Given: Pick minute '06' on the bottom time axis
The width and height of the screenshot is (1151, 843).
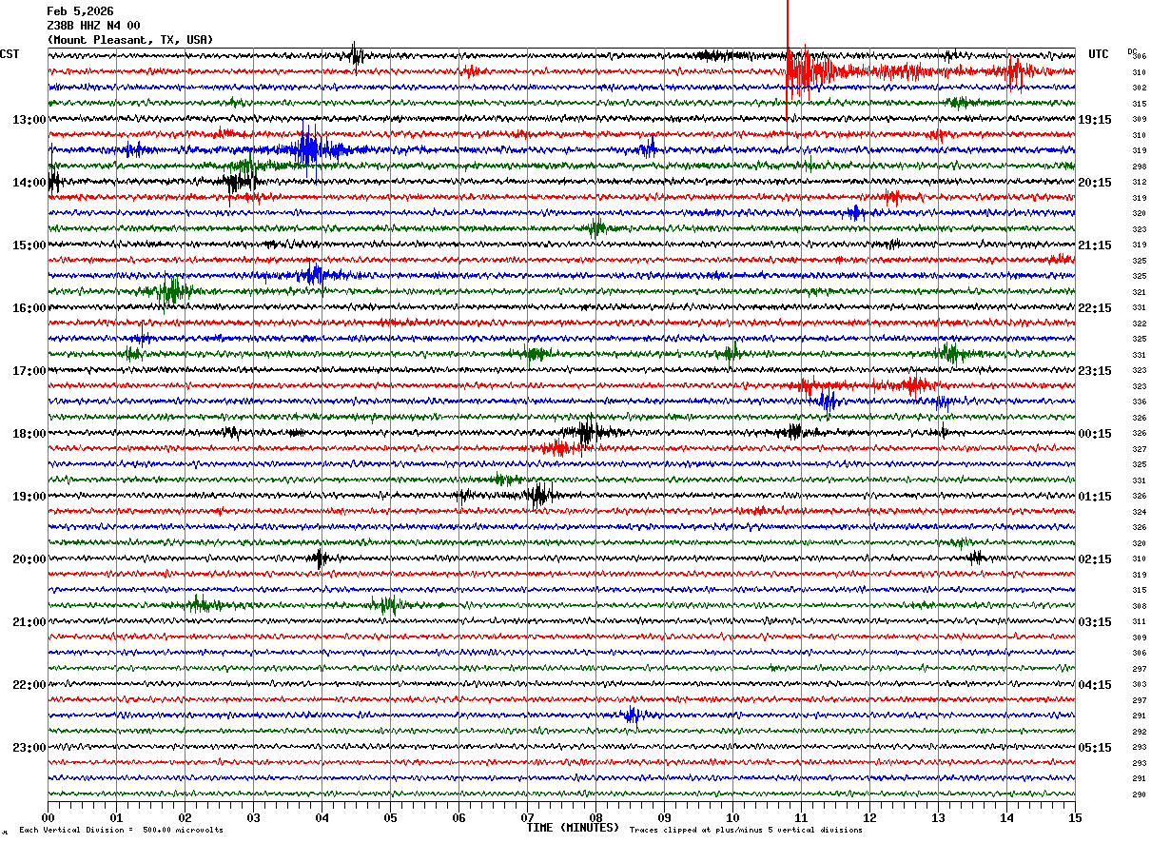Looking at the screenshot, I should (x=458, y=817).
